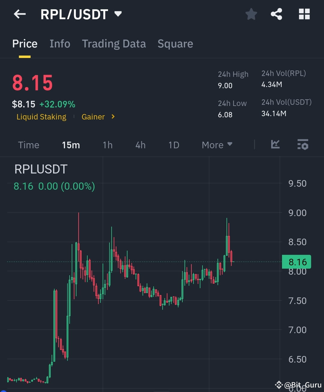Tap the Binance watermark icon bottom right
The width and height of the screenshot is (324, 392).
[x=278, y=384]
